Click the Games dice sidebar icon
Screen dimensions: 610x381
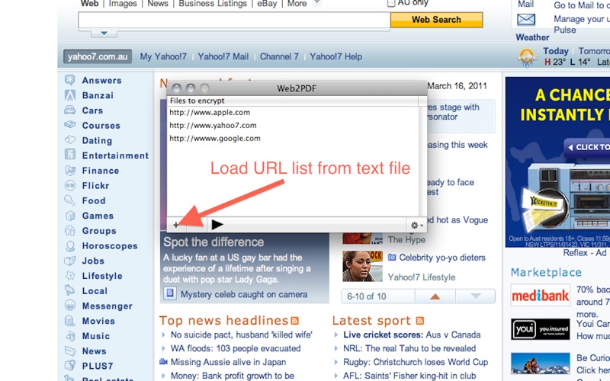click(70, 216)
